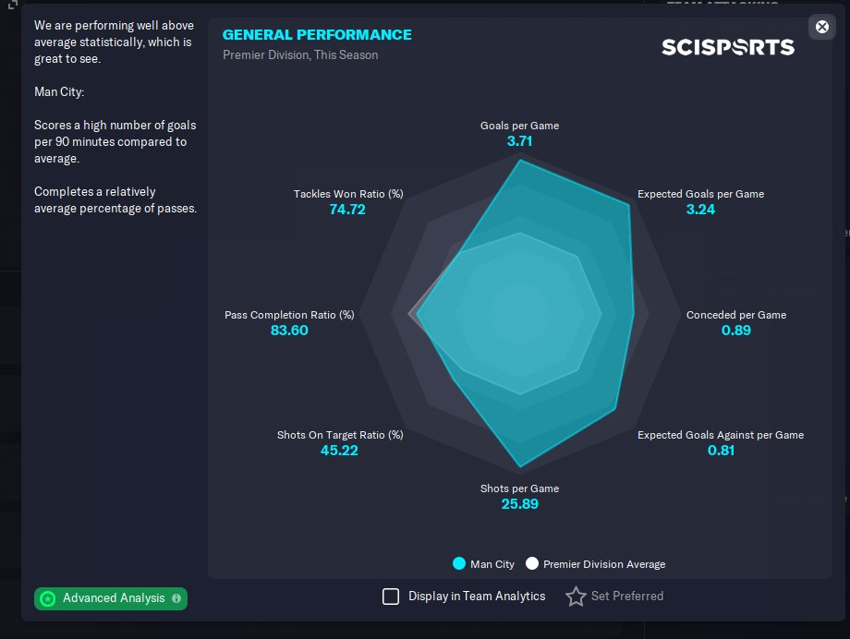Click the SciSports logo
Screen dimensions: 850x639
[x=728, y=46]
